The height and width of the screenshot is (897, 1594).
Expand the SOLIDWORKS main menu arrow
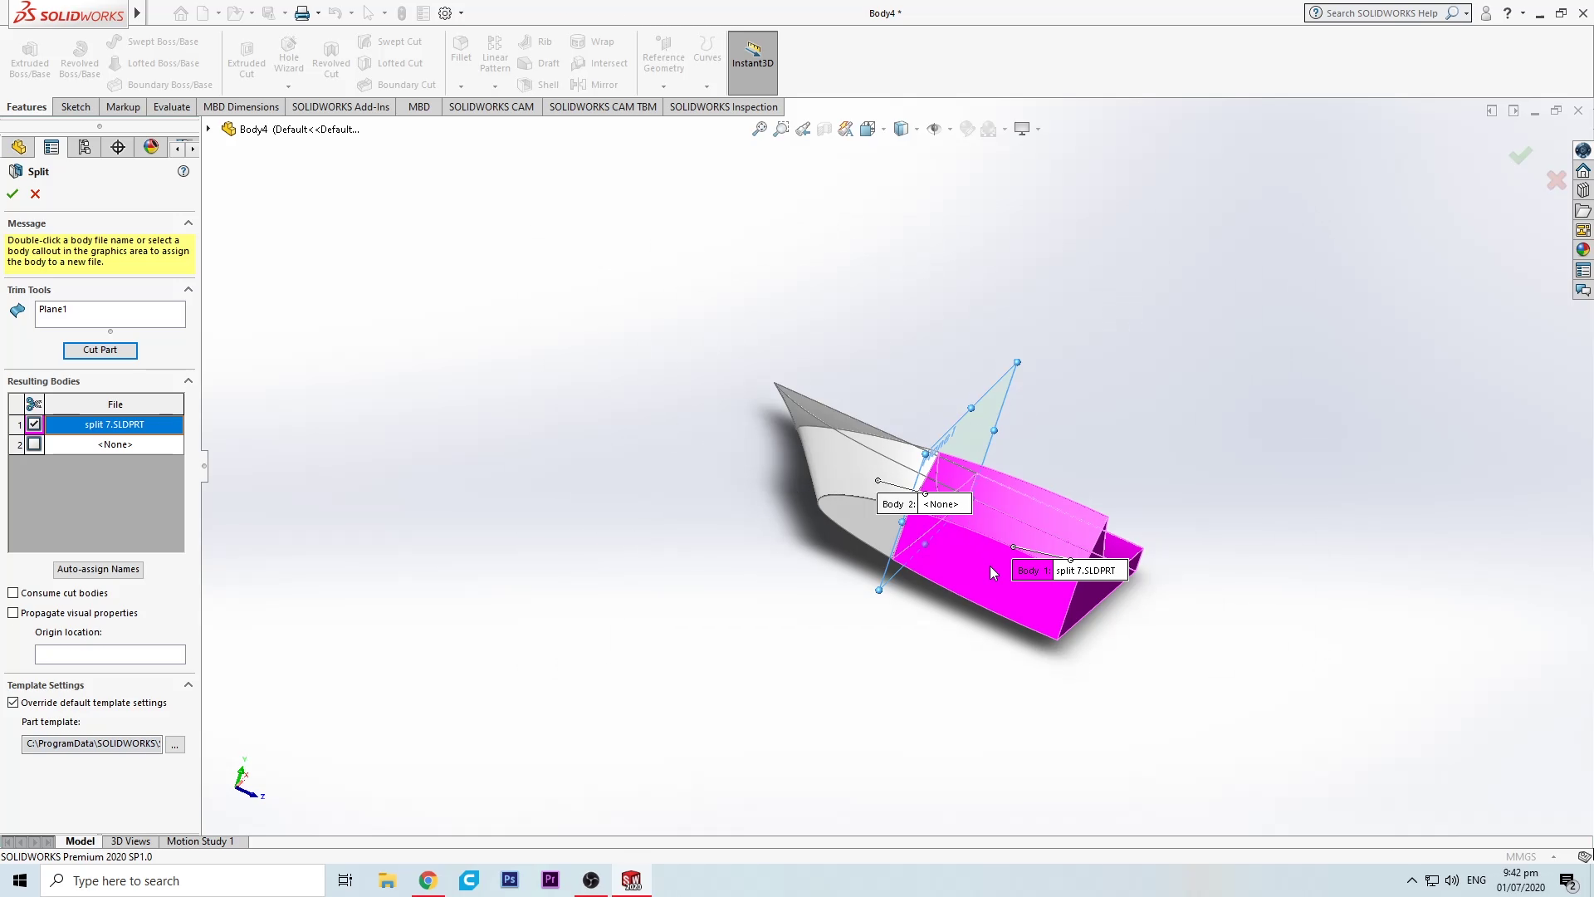(x=138, y=13)
